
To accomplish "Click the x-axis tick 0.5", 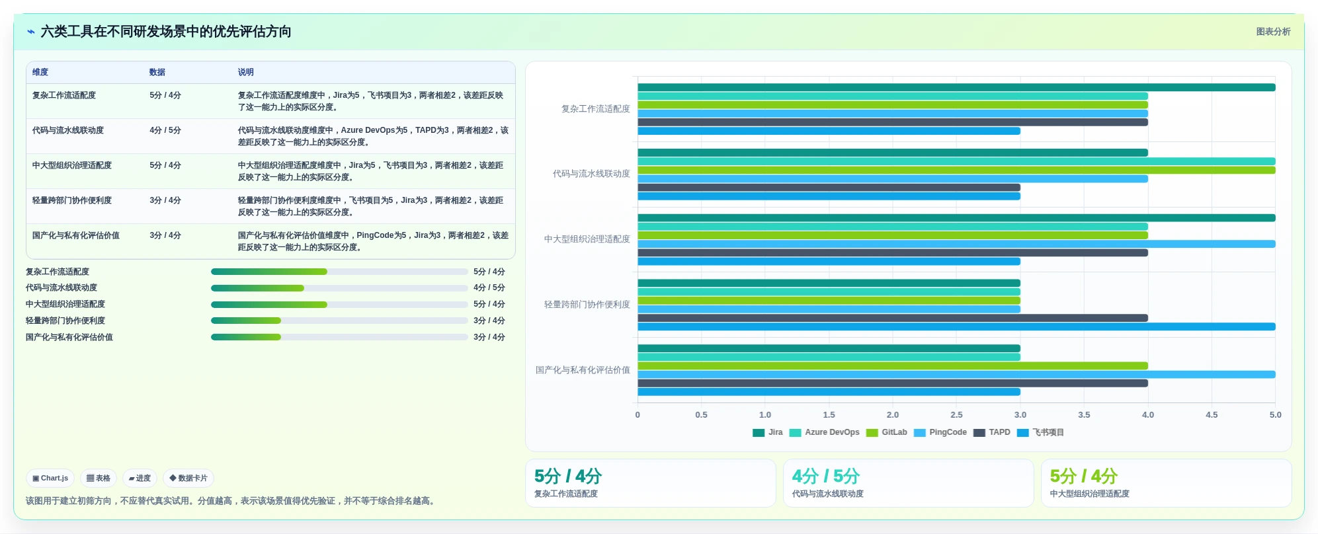I will coord(701,415).
